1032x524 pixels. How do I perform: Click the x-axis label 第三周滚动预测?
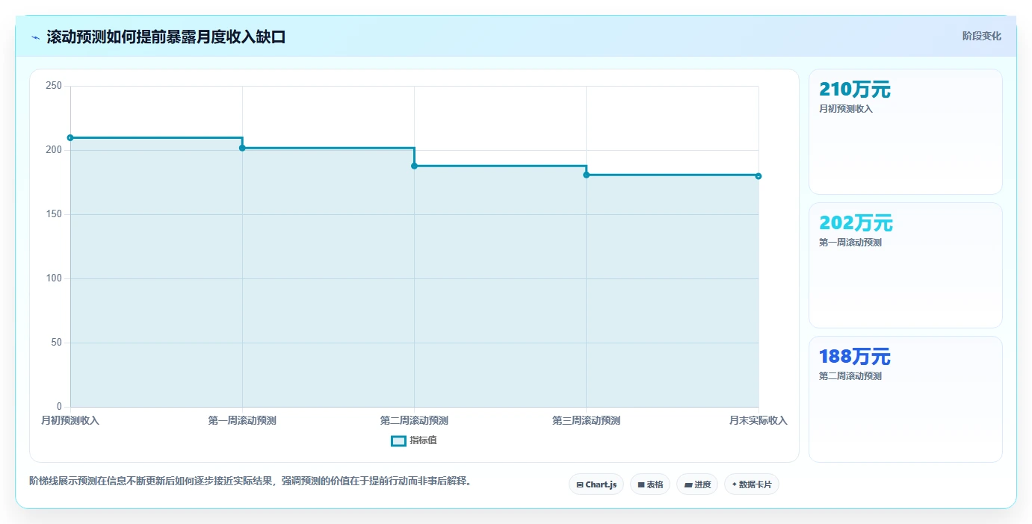(x=587, y=421)
